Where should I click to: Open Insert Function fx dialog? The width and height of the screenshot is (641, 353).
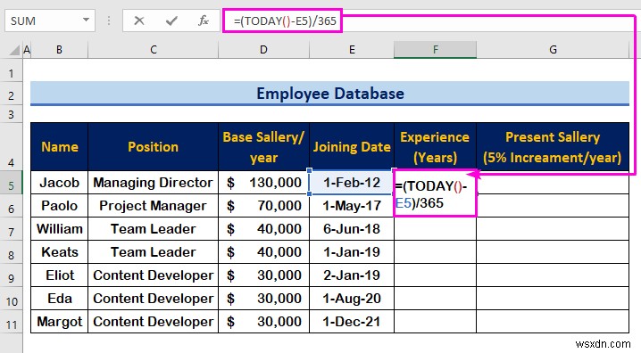click(204, 21)
